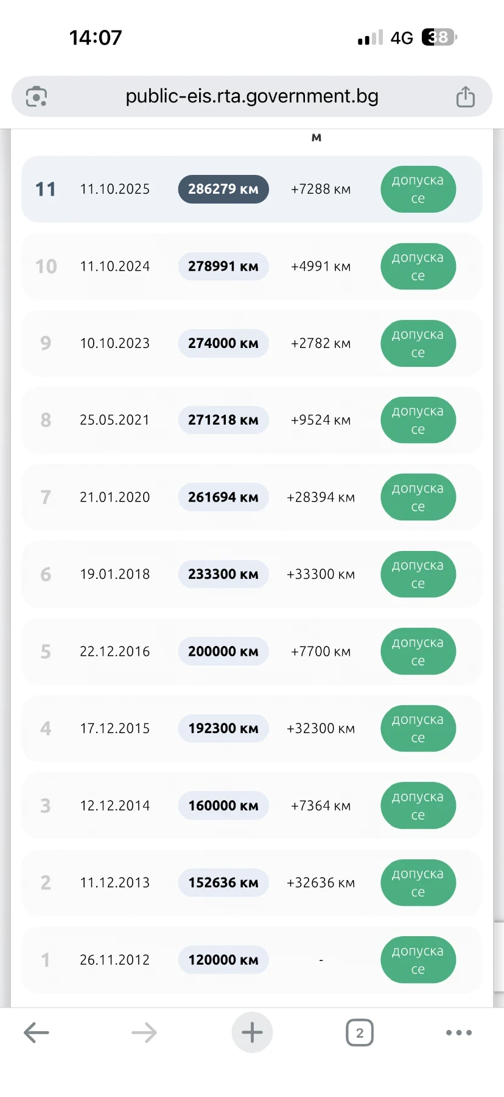
Task: Select the 192300 км mileage badge
Action: pyautogui.click(x=223, y=728)
